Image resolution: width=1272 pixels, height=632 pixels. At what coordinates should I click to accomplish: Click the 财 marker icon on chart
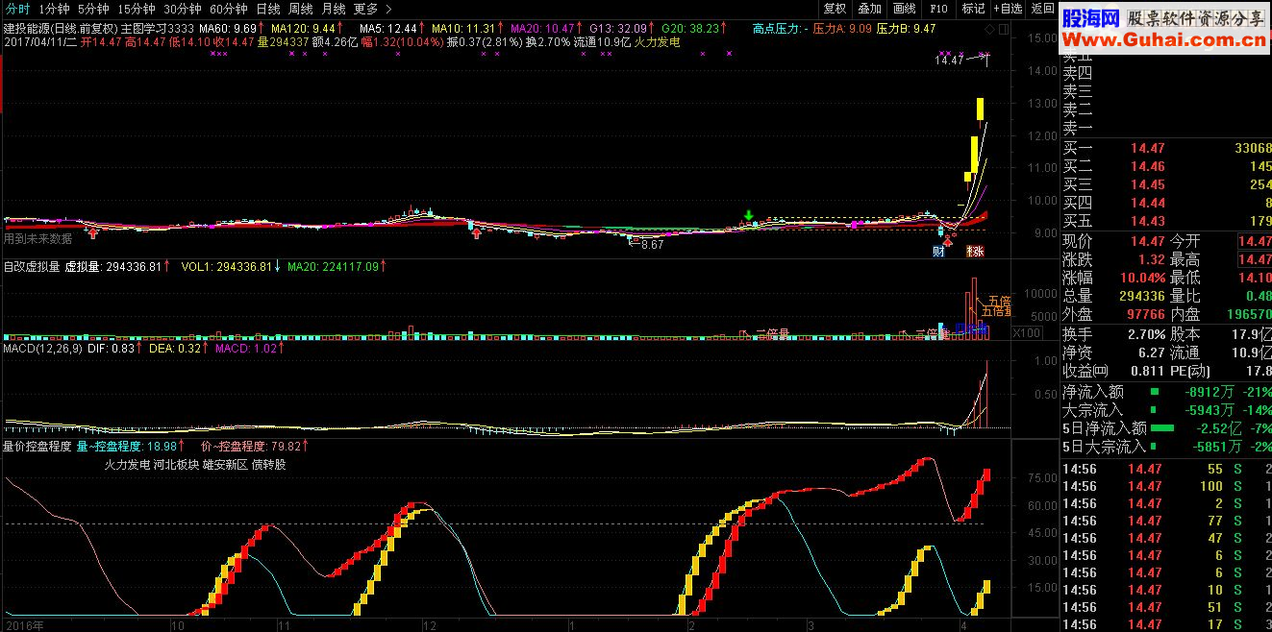938,252
